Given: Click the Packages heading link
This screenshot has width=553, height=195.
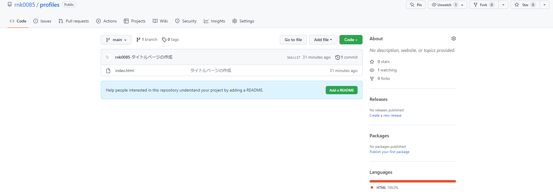Looking at the screenshot, I should point(379,136).
